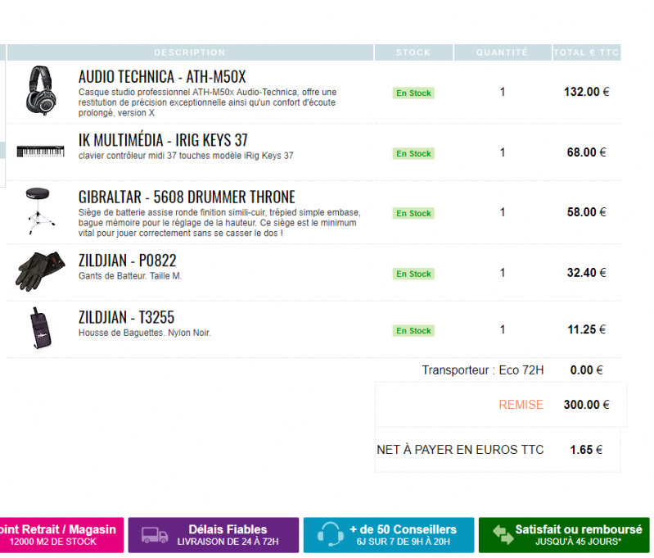Click the Zildjian drummer gloves image

pos(40,270)
